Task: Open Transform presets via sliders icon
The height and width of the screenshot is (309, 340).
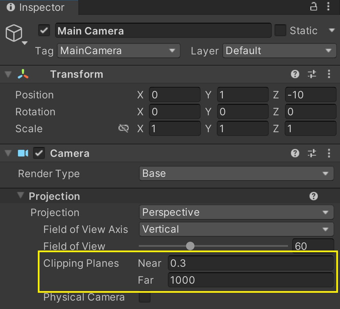Action: tap(312, 74)
